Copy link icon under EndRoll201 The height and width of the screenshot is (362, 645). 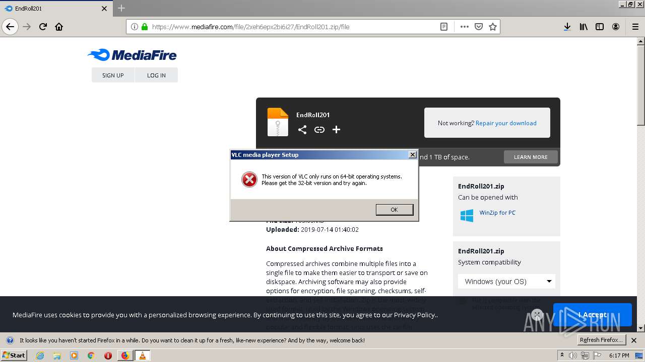319,130
